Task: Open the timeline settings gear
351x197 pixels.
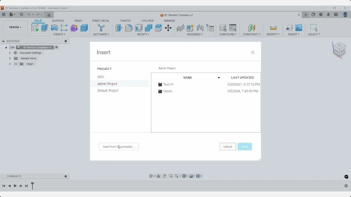Action: 346,186
